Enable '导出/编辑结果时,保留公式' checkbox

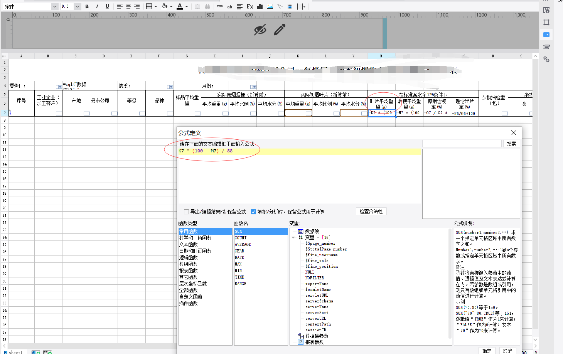click(187, 212)
